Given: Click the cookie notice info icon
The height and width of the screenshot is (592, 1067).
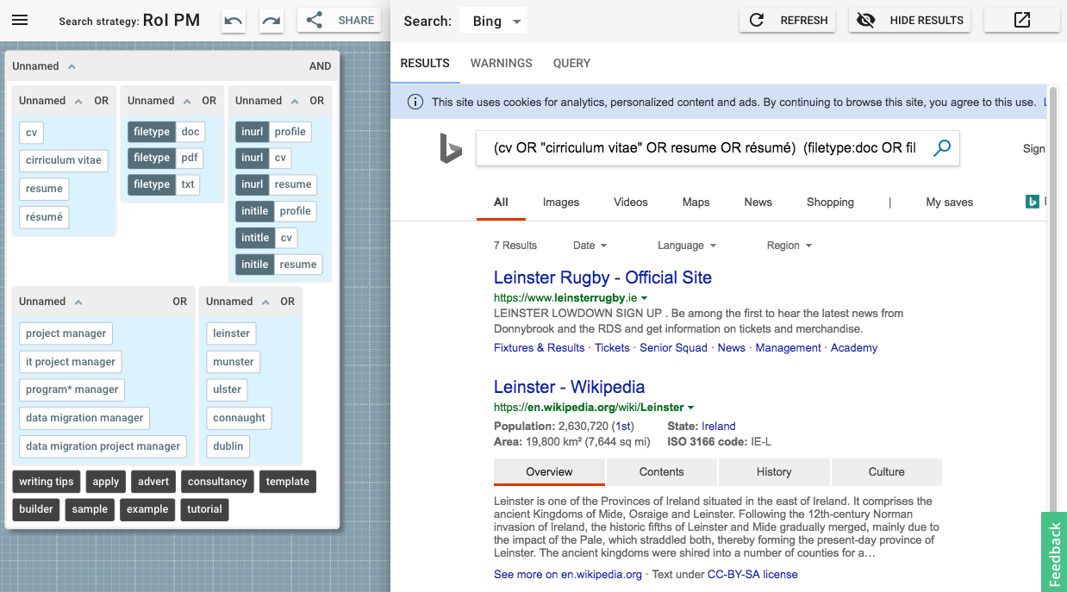Looking at the screenshot, I should [x=415, y=102].
